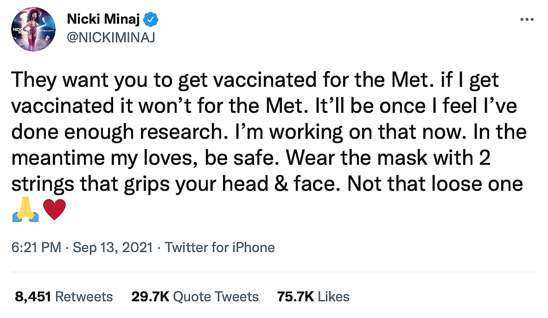Open the Quote Tweets label
548x318 pixels.
pos(216,297)
